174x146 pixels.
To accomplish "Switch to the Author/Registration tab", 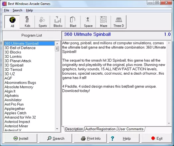I will [100, 129].
